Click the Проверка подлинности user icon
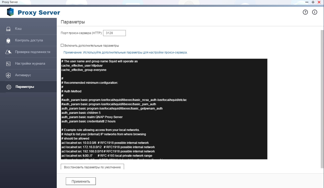Image resolution: width=324 pixels, height=188 pixels. (x=8, y=52)
